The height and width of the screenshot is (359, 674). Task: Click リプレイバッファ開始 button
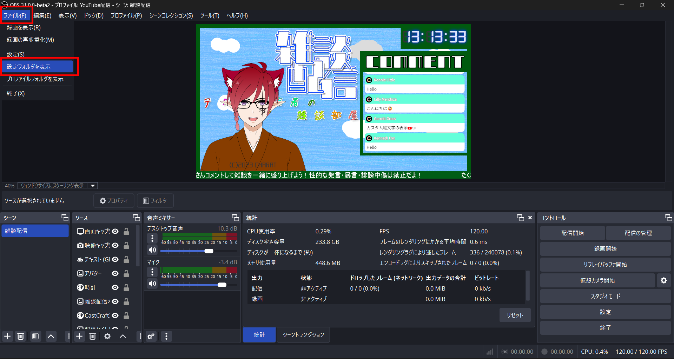(606, 265)
